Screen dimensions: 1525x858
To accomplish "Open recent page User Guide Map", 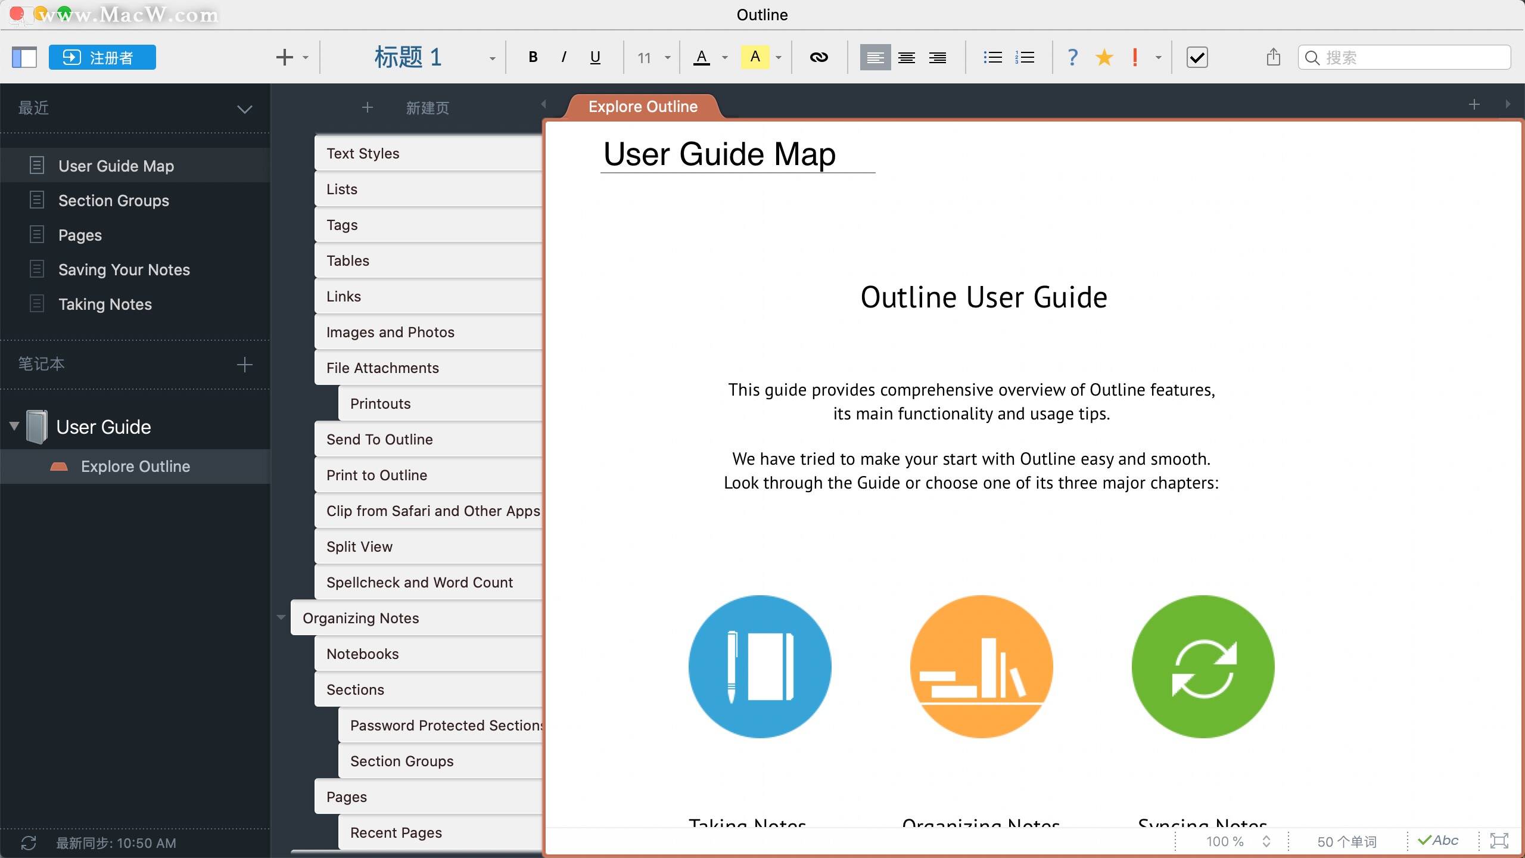I will (x=135, y=165).
